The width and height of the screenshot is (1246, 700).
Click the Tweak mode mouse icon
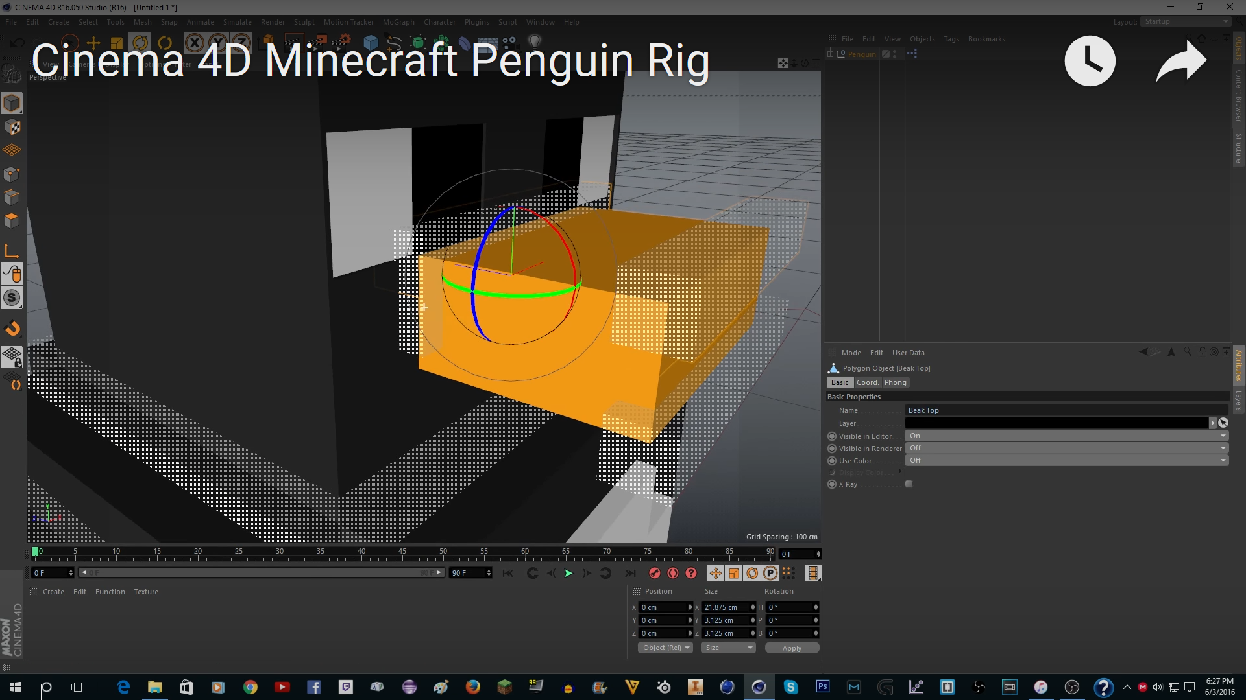click(12, 274)
